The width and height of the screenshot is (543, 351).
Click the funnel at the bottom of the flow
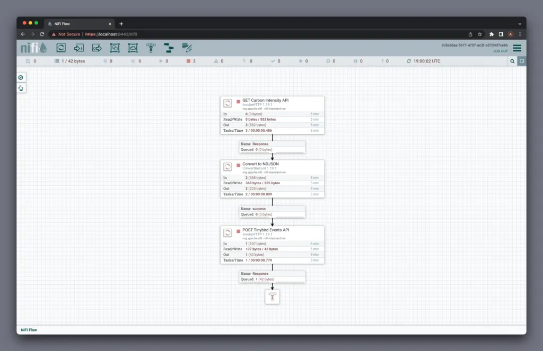tap(273, 296)
